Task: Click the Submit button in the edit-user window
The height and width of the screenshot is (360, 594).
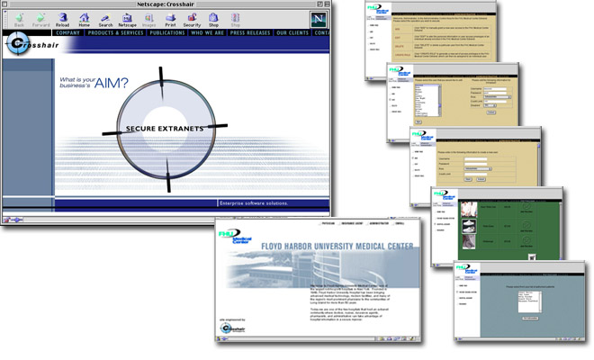Action: (x=490, y=112)
